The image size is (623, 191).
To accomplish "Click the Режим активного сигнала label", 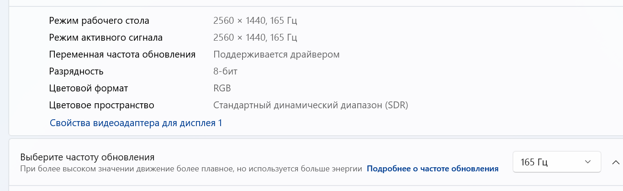I will (x=106, y=37).
